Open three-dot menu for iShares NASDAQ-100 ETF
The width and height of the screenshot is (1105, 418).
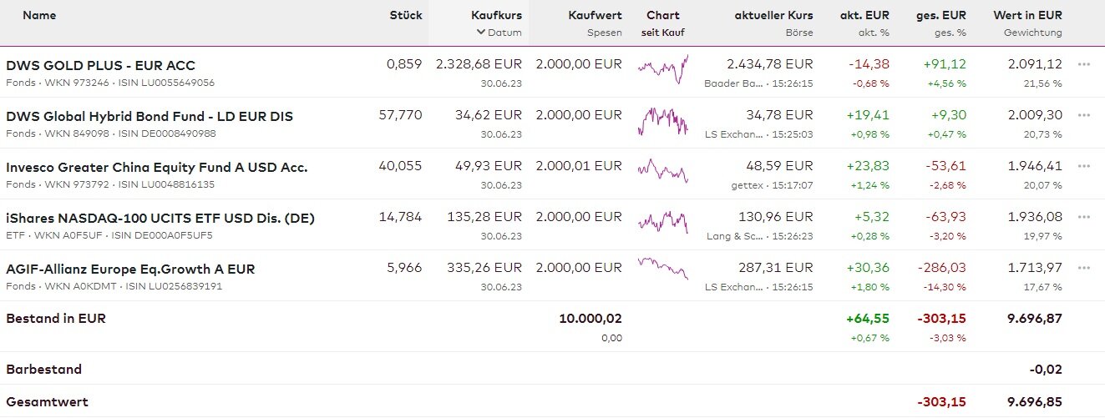(x=1084, y=217)
